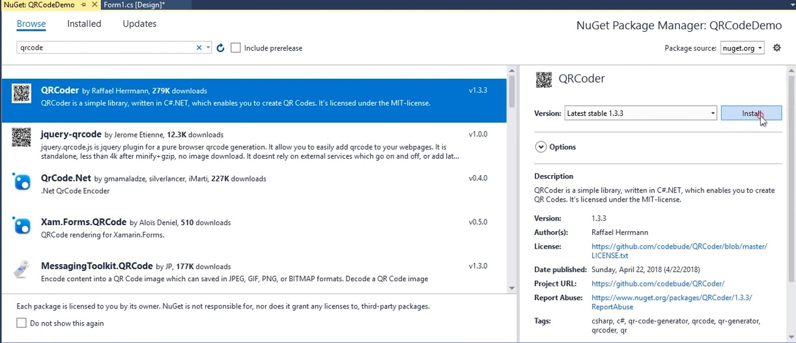Select QRCoder package icon in list

21,93
